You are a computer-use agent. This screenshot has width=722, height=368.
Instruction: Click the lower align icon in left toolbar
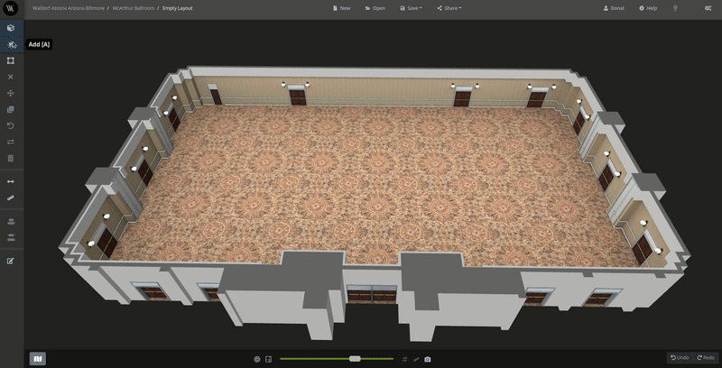11,238
